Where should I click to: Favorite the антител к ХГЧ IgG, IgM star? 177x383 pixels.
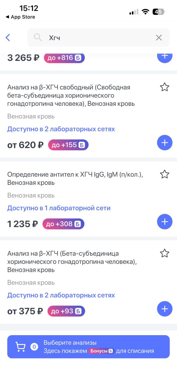coord(164,174)
